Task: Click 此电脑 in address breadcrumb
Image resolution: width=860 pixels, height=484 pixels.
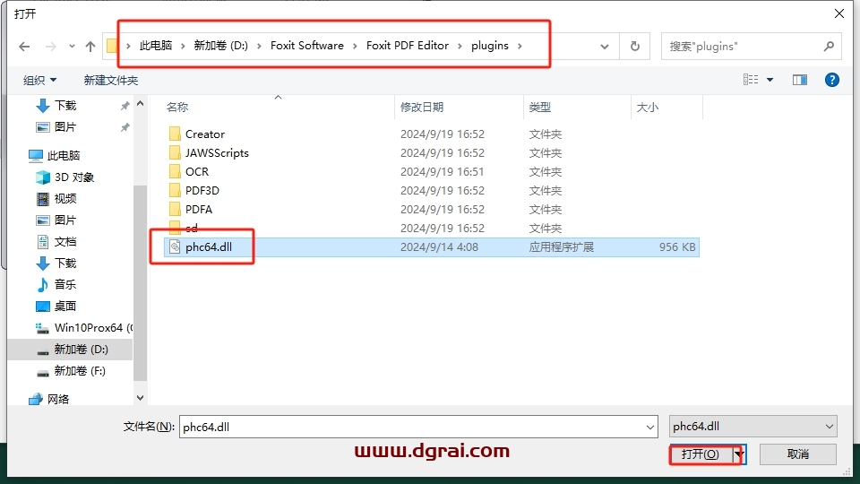Action: tap(156, 46)
